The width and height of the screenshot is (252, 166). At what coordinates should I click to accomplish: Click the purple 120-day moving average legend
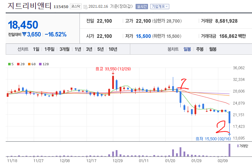[44, 64]
